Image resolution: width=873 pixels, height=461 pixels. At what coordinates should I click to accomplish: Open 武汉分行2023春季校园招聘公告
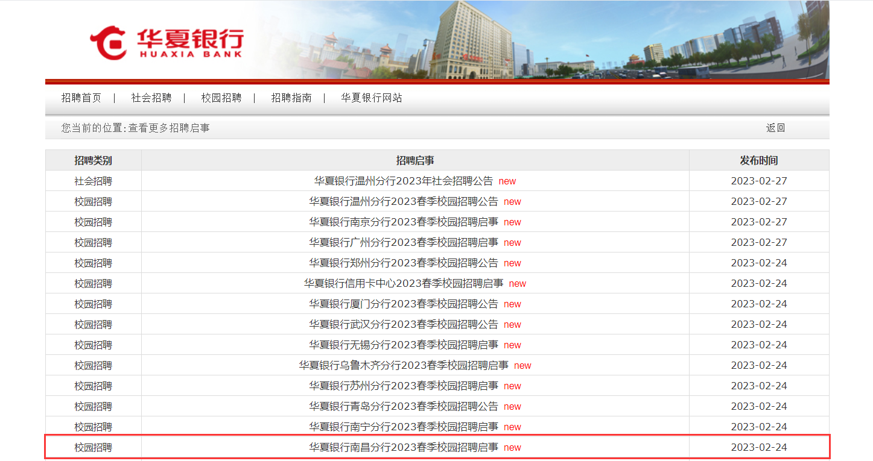click(404, 324)
